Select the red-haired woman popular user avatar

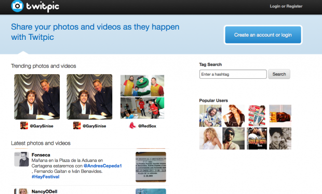click(234, 116)
